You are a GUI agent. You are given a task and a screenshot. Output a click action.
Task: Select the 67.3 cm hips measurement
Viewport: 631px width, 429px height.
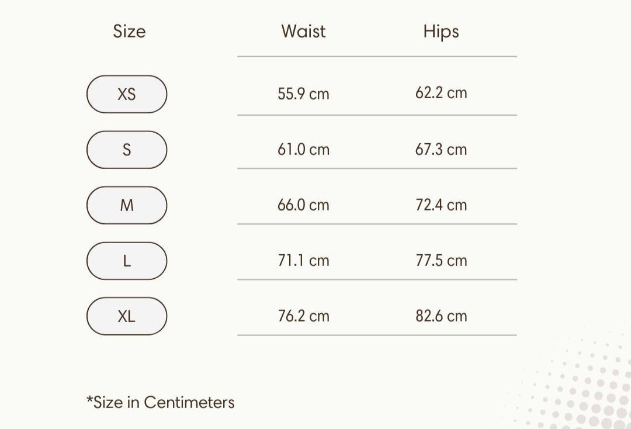point(441,150)
